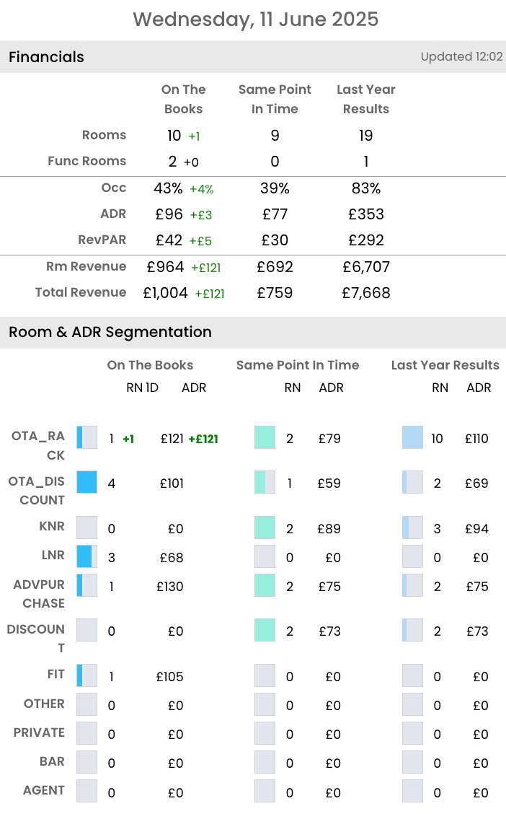Click the OTA_RACK Last Year Results bar
Viewport: 506px width, 814px height.
click(412, 438)
